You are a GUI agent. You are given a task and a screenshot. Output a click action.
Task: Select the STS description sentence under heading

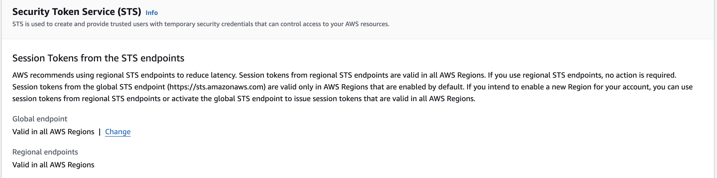201,24
